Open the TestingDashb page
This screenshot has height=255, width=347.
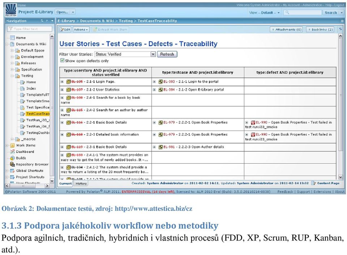38,133
